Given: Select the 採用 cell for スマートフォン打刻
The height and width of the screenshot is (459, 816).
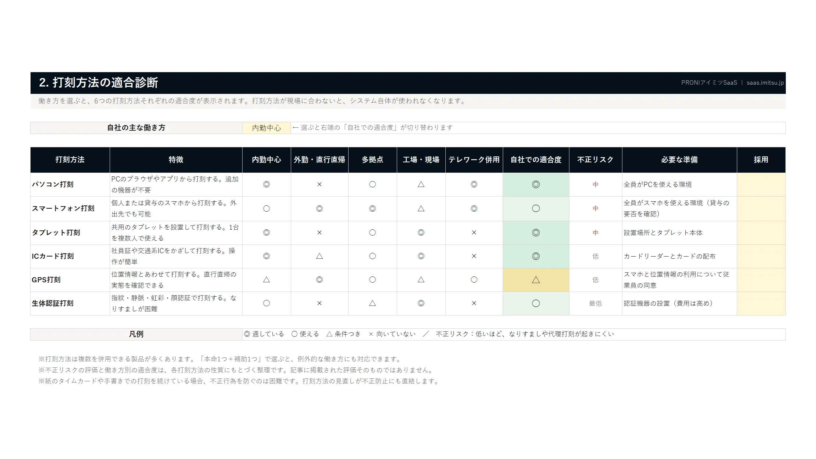Looking at the screenshot, I should tap(761, 209).
